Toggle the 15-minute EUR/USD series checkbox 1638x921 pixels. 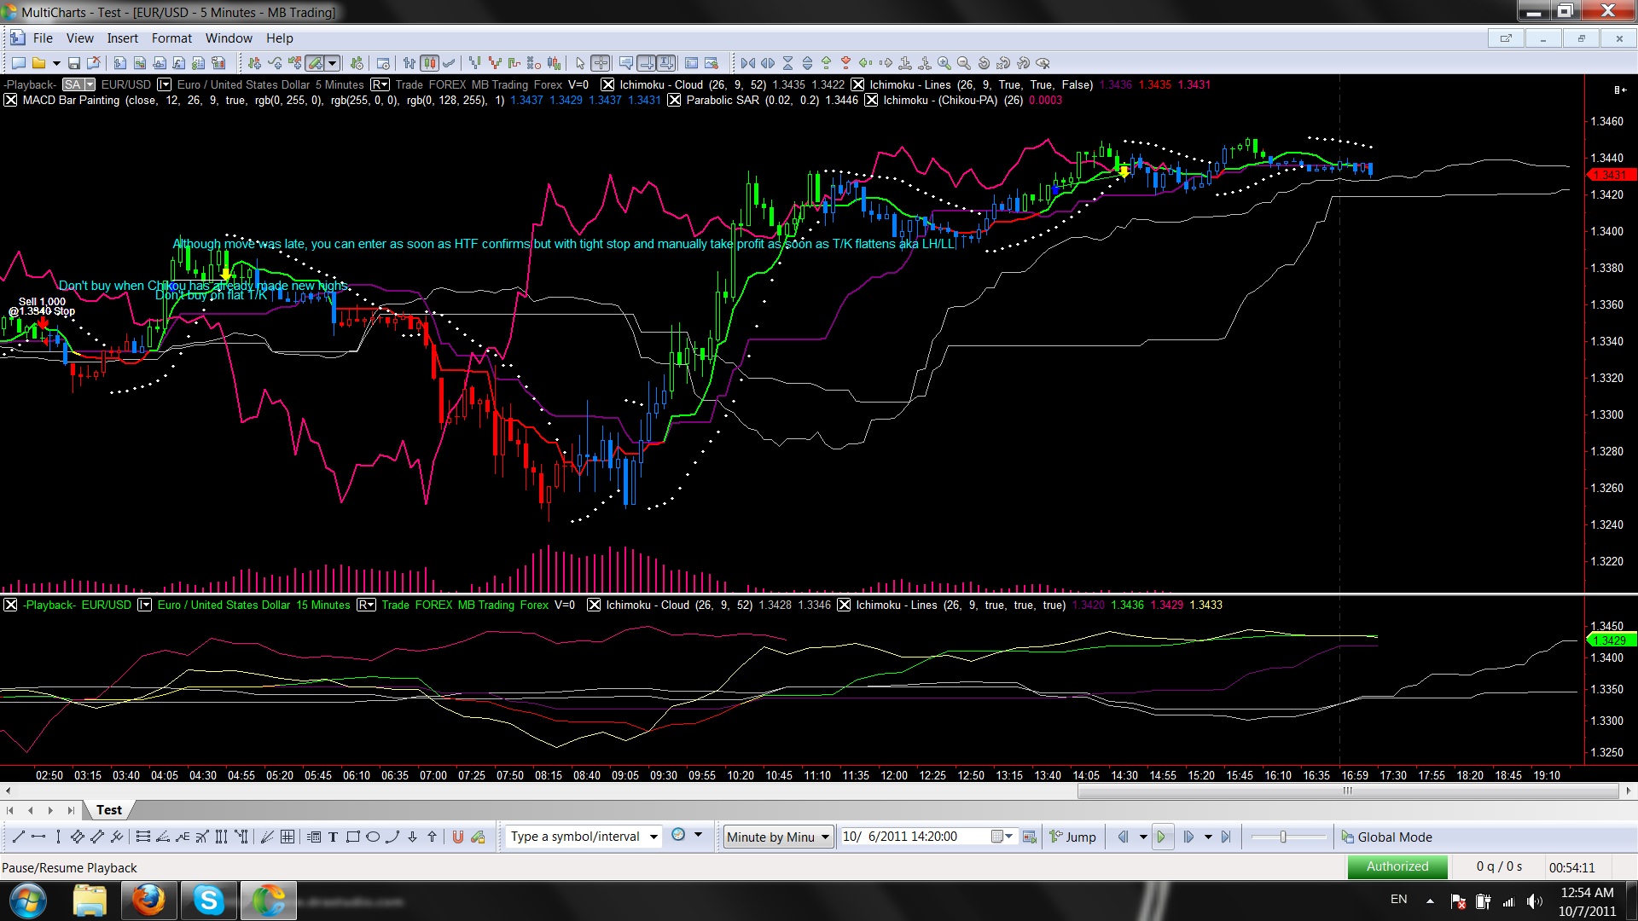[x=10, y=605]
